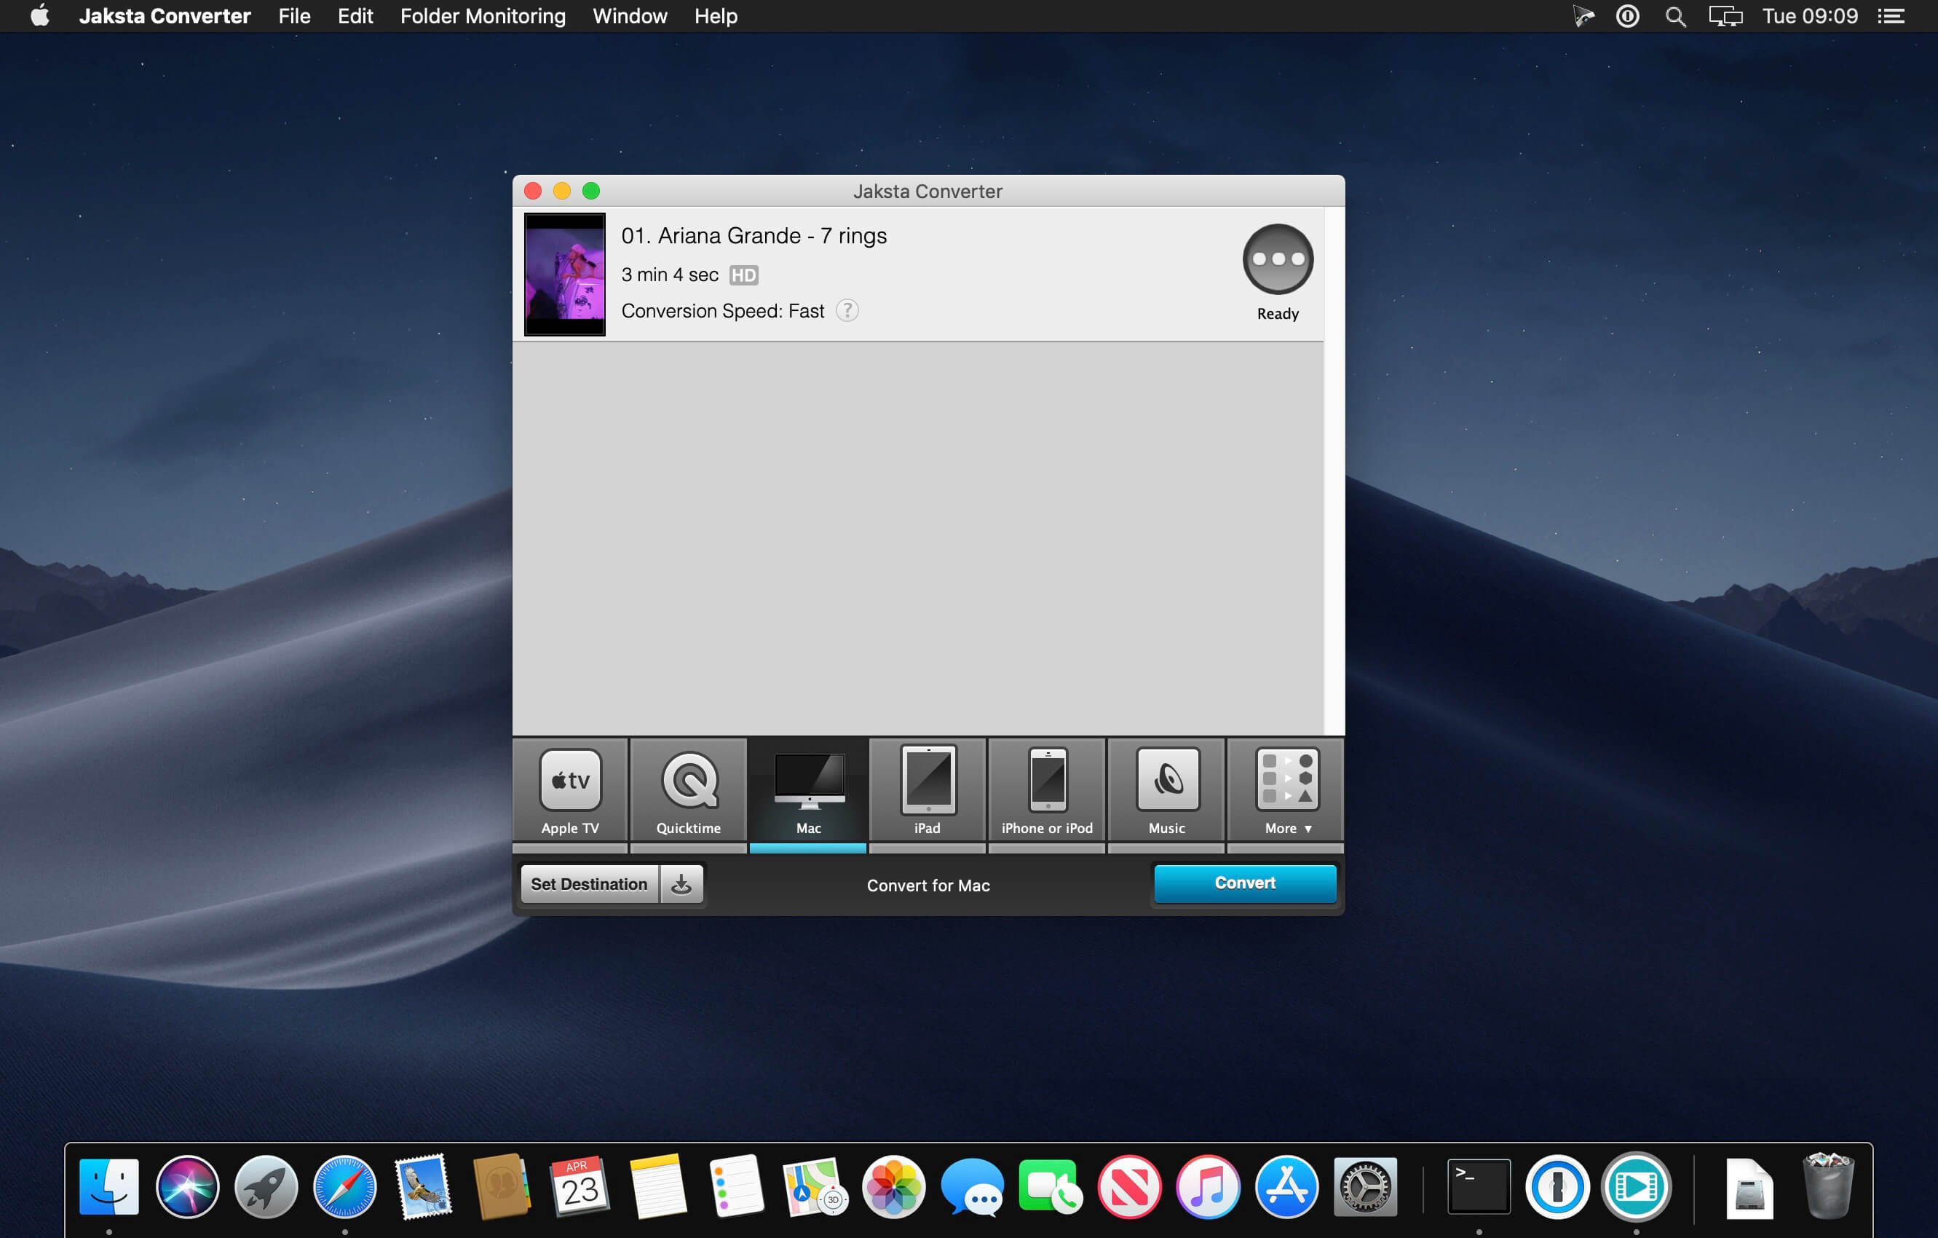Open Terminal from the Dock
Image resolution: width=1938 pixels, height=1238 pixels.
1479,1186
